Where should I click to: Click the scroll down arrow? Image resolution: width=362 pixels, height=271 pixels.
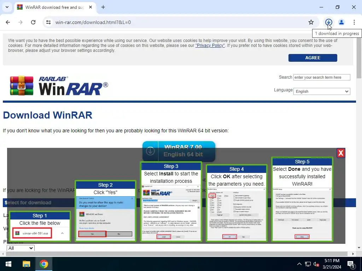tap(359, 248)
